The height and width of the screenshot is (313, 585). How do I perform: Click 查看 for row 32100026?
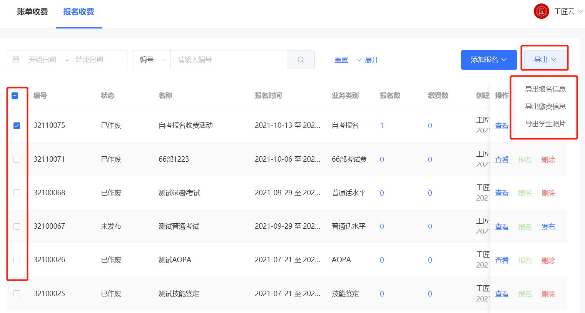(502, 260)
